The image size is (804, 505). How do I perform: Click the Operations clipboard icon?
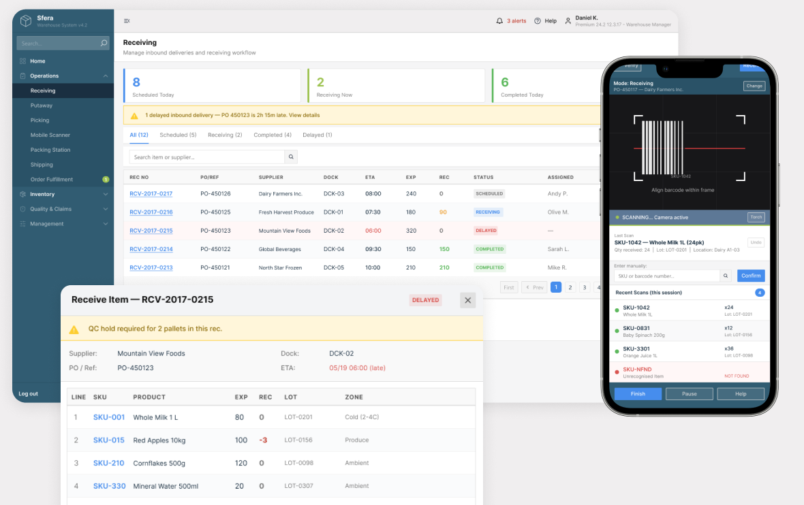(22, 76)
